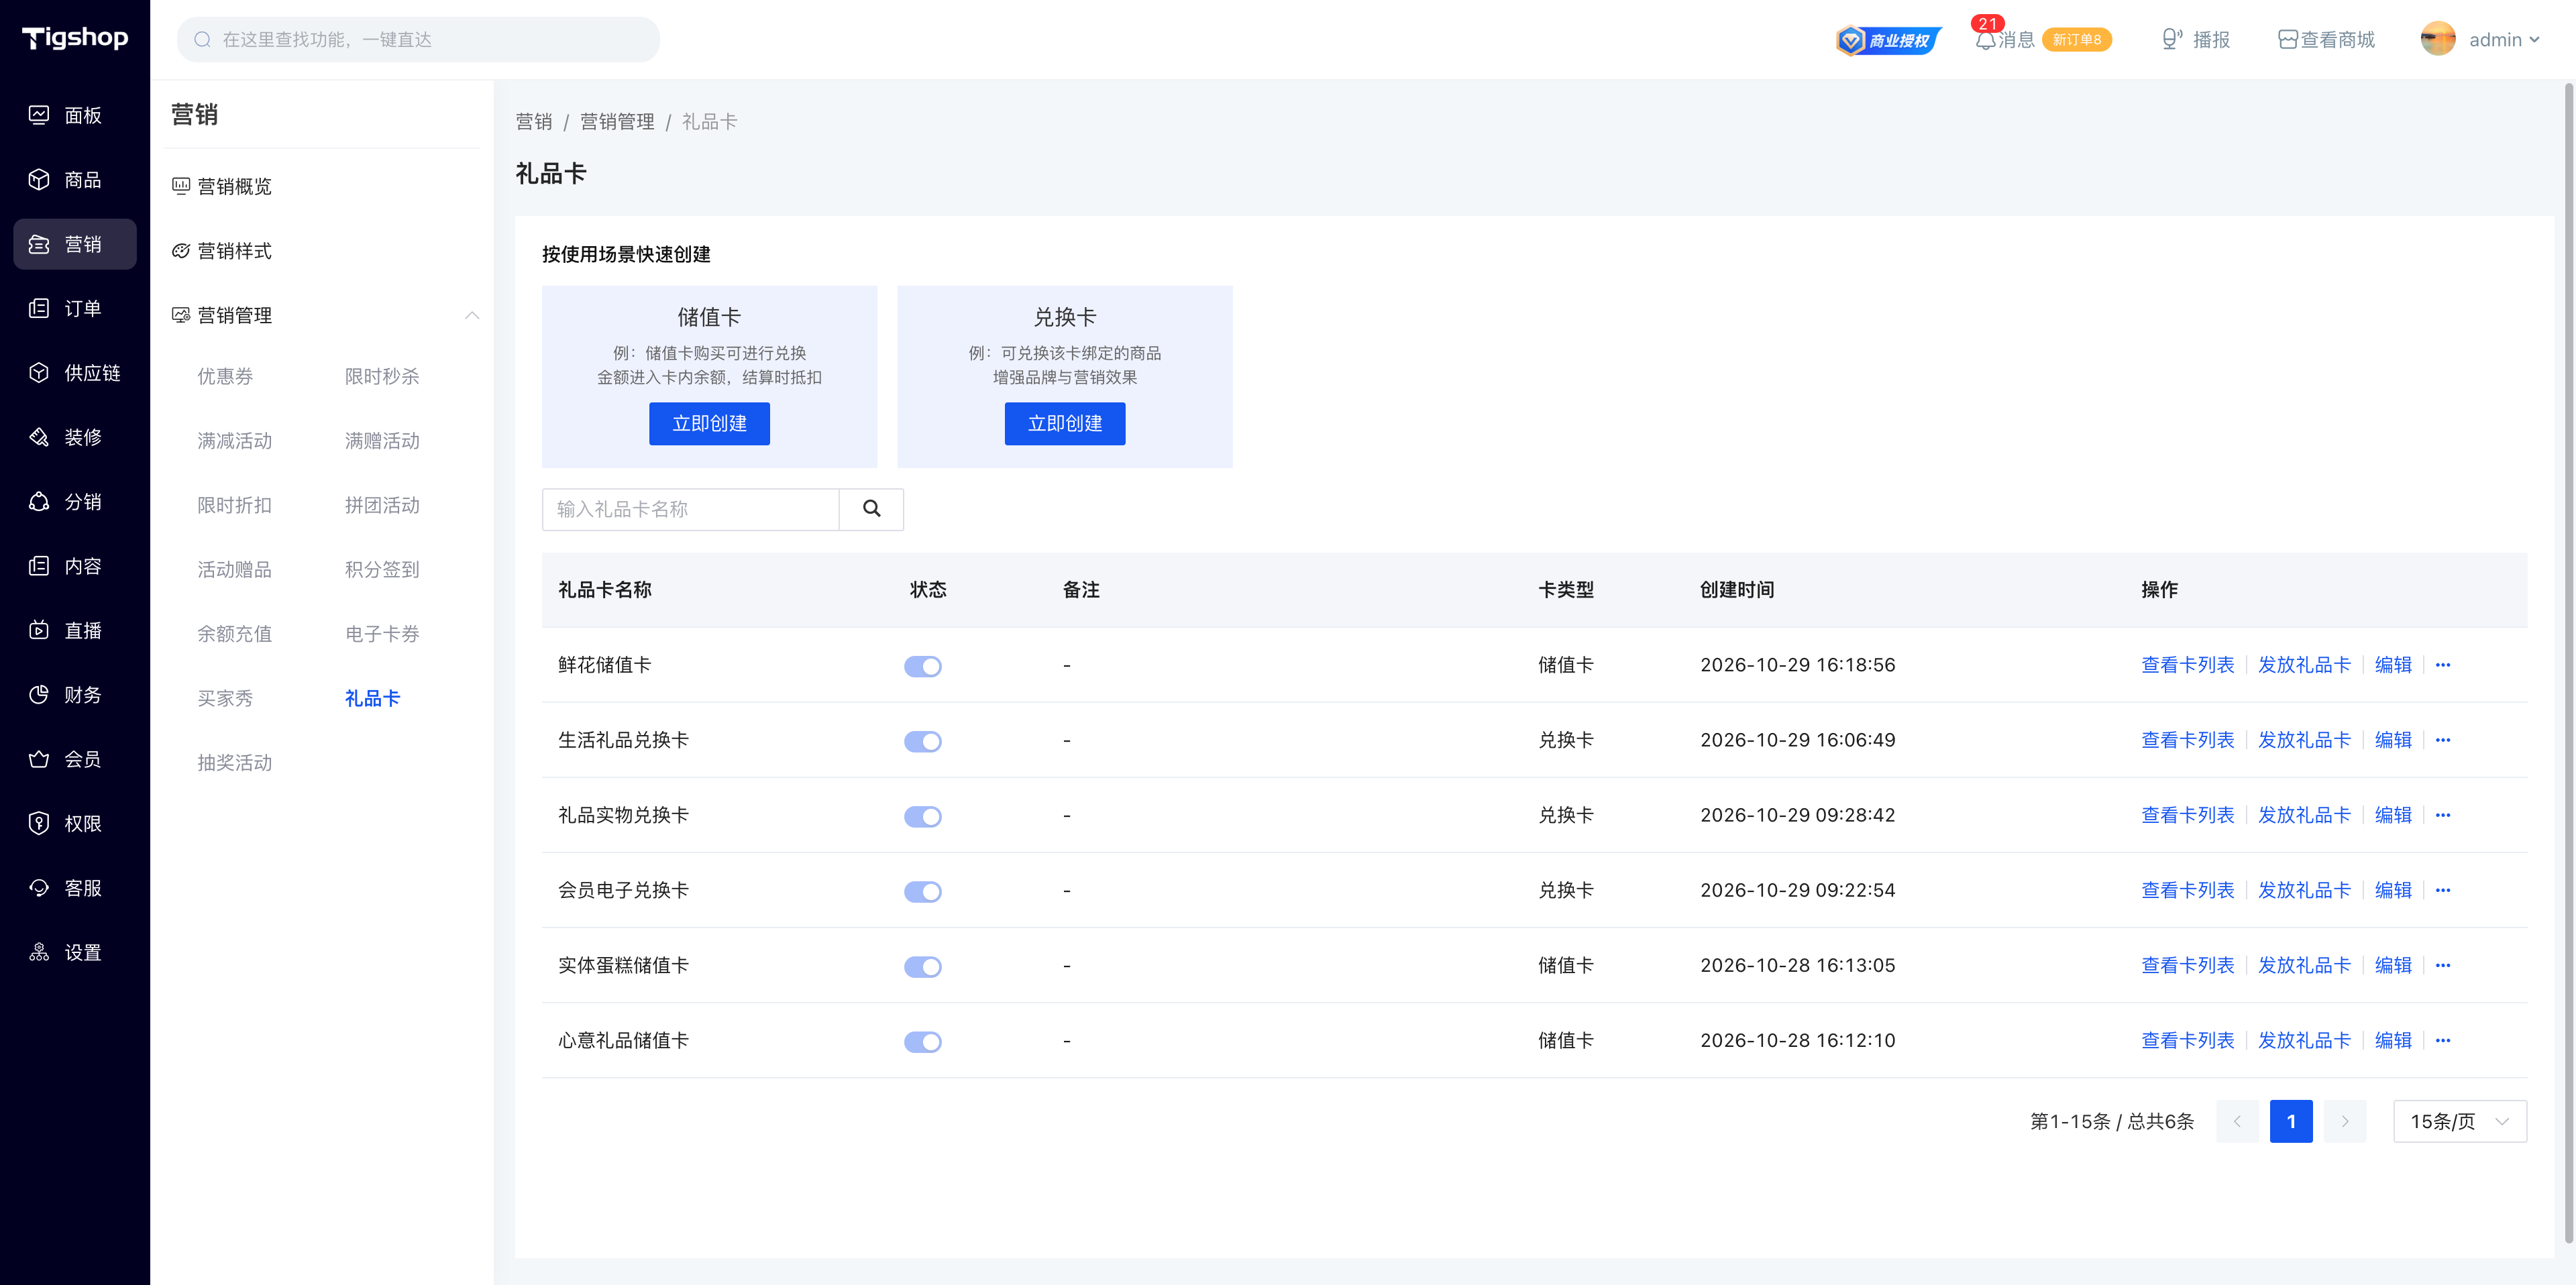Screen dimensions: 2576x1285
Task: Click 立即创建 under 兑换卡 card
Action: [x=1064, y=423]
